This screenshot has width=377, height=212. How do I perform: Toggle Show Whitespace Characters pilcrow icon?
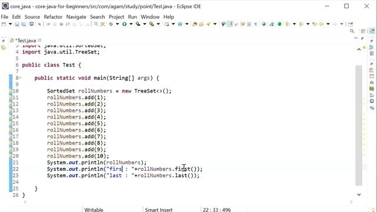(x=256, y=24)
